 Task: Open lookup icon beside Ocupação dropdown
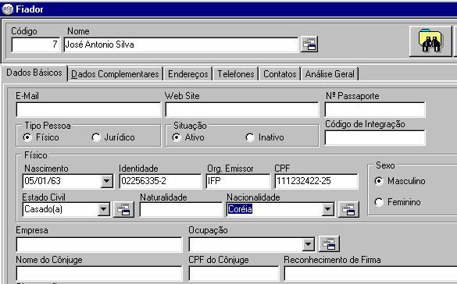(330, 244)
